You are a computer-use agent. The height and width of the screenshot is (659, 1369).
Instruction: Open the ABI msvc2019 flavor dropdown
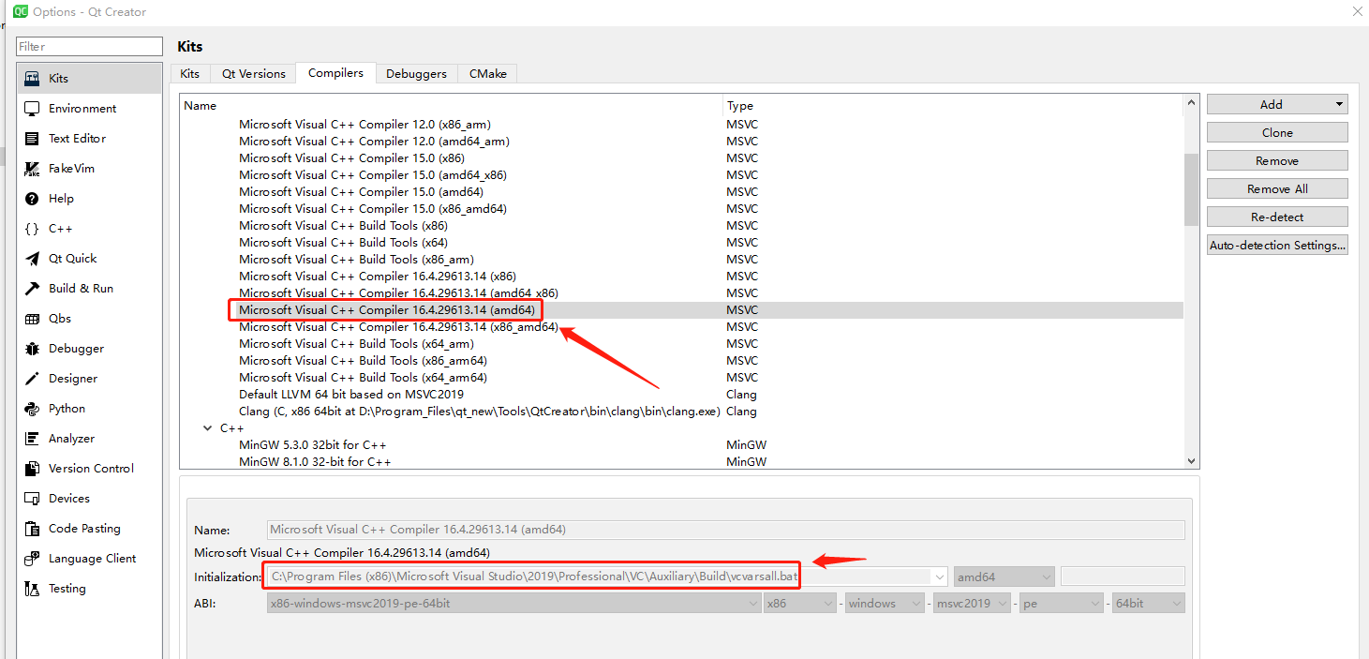pos(971,603)
